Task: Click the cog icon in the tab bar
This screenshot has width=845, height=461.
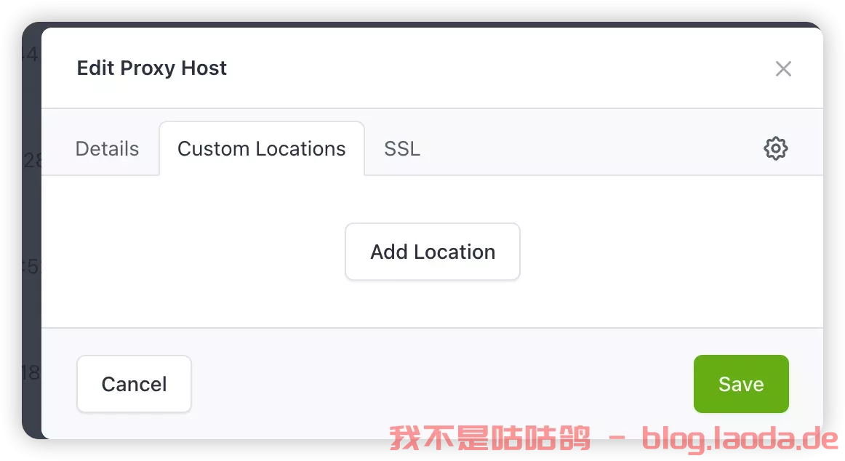Action: pos(775,148)
